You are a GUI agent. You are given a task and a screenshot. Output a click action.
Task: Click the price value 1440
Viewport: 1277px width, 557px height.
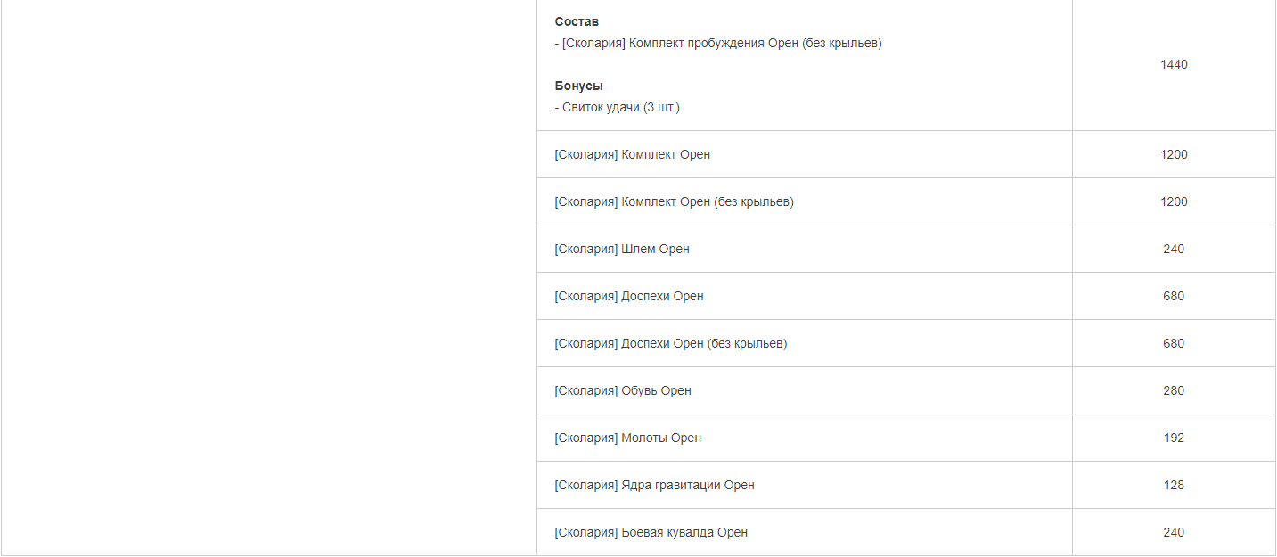(x=1174, y=64)
